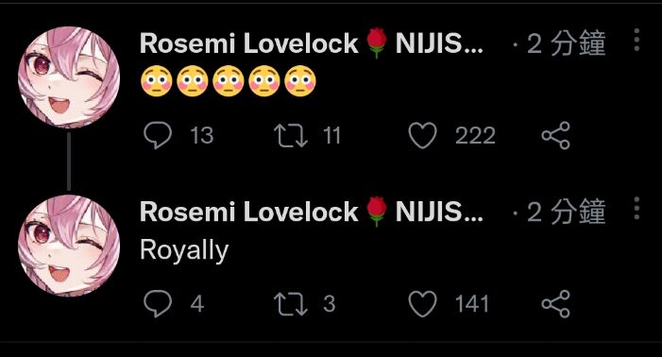Open the tweet with the row of flushed emojis

[229, 81]
